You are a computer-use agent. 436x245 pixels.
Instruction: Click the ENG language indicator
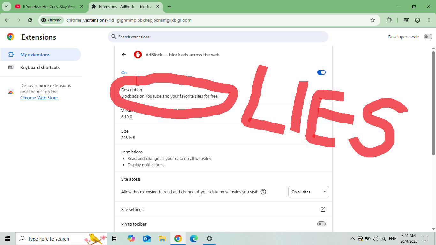pyautogui.click(x=393, y=239)
